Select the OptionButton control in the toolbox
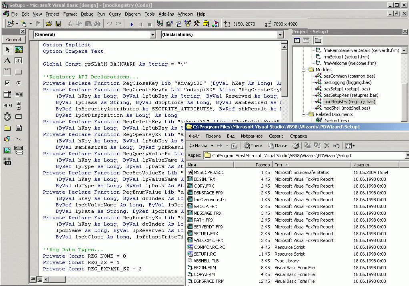Image resolution: width=409 pixels, height=286 pixels. click(x=18, y=83)
